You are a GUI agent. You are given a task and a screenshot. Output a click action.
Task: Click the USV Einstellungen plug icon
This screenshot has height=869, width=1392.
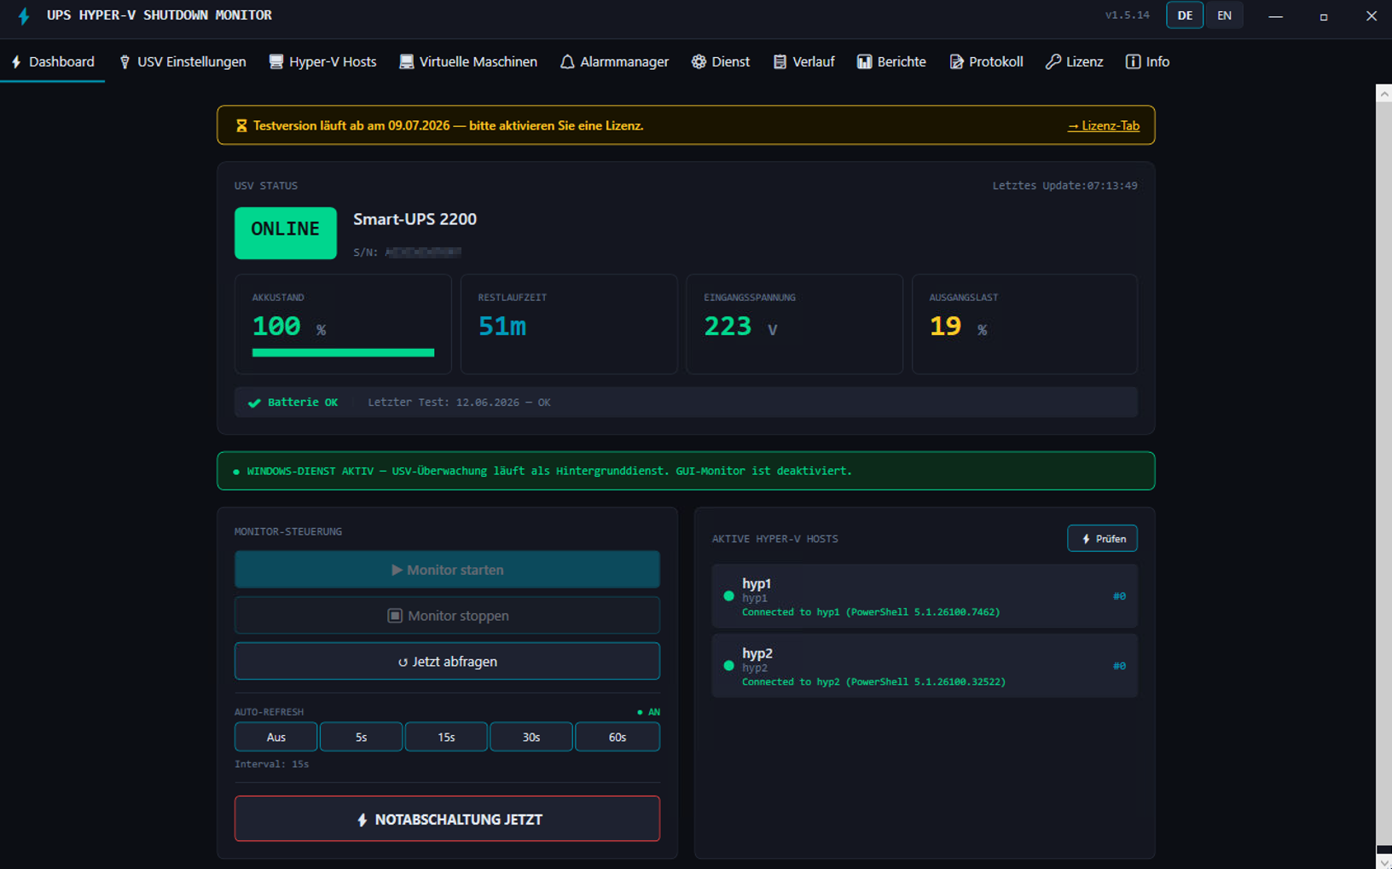click(x=125, y=61)
